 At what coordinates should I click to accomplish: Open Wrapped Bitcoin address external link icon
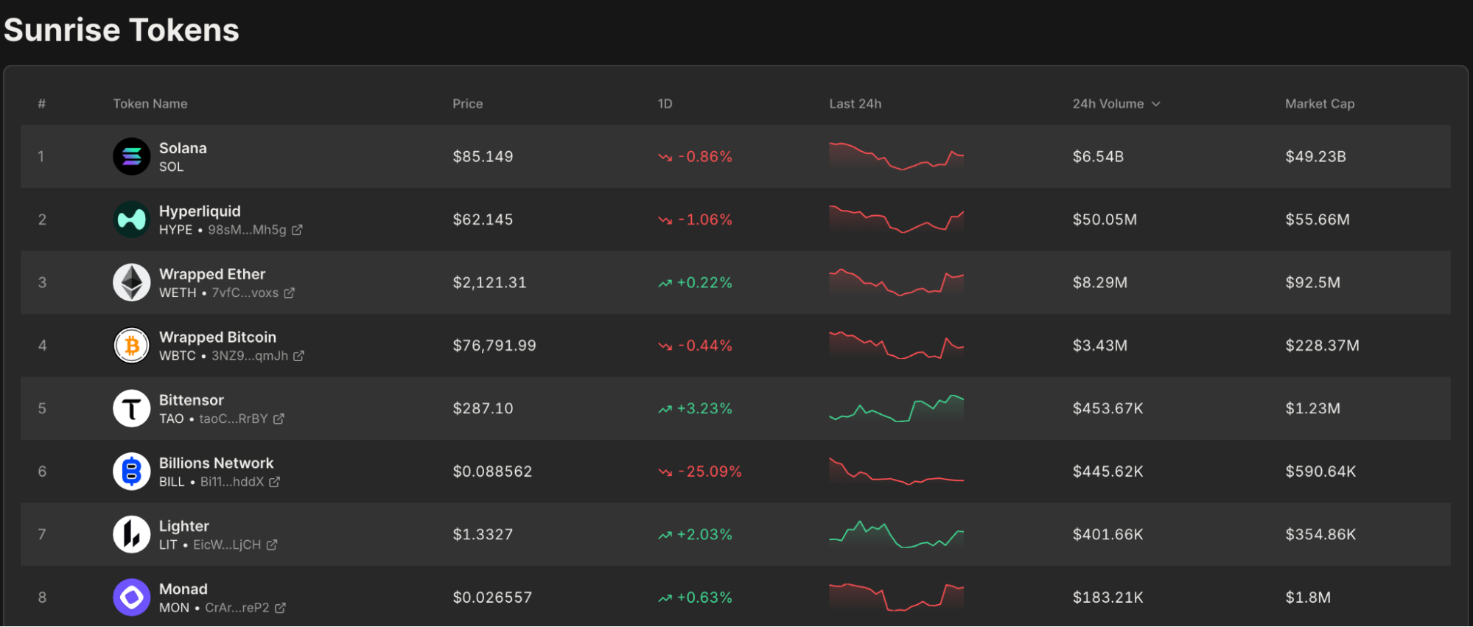coord(298,356)
